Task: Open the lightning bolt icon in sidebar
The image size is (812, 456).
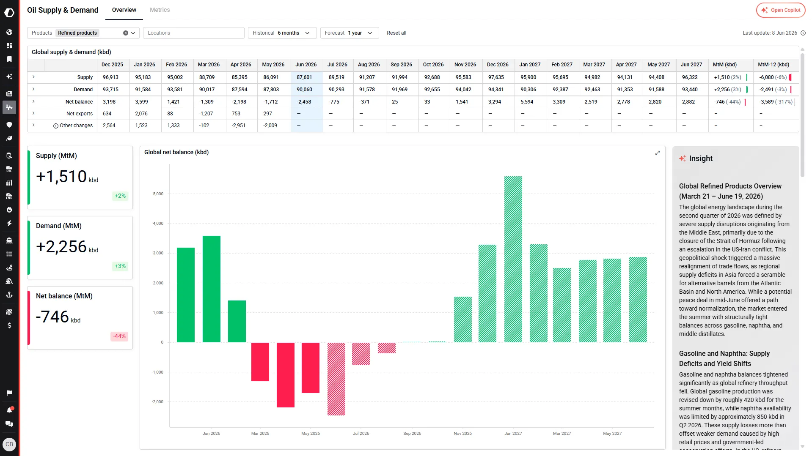Action: (x=9, y=223)
